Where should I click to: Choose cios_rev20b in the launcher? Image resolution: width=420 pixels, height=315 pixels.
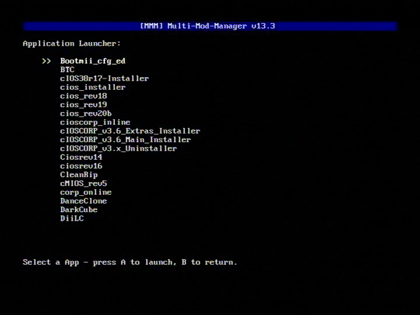click(x=86, y=113)
